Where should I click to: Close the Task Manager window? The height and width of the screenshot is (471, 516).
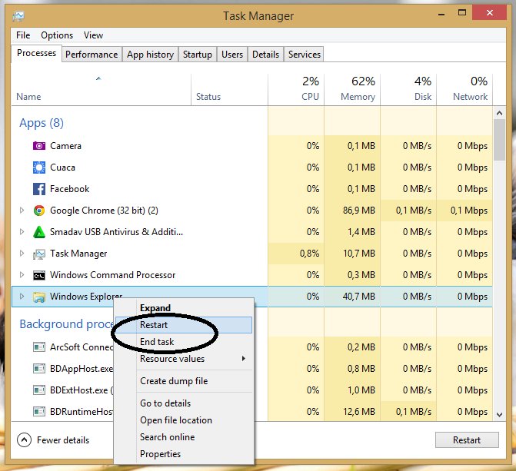pyautogui.click(x=489, y=13)
